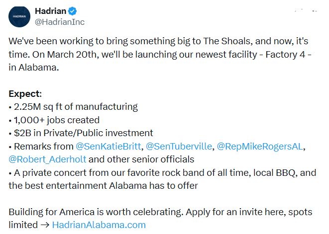Open the @RepMikeRogersAL mention
The image size is (329, 234).
(261, 147)
